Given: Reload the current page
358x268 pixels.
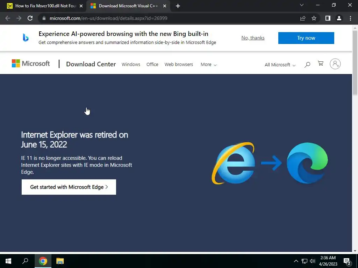Looking at the screenshot, I should point(30,18).
